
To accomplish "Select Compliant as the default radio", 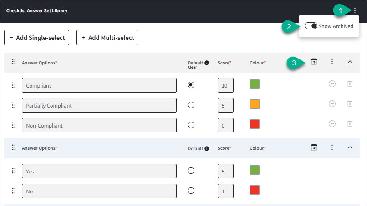I will point(191,85).
